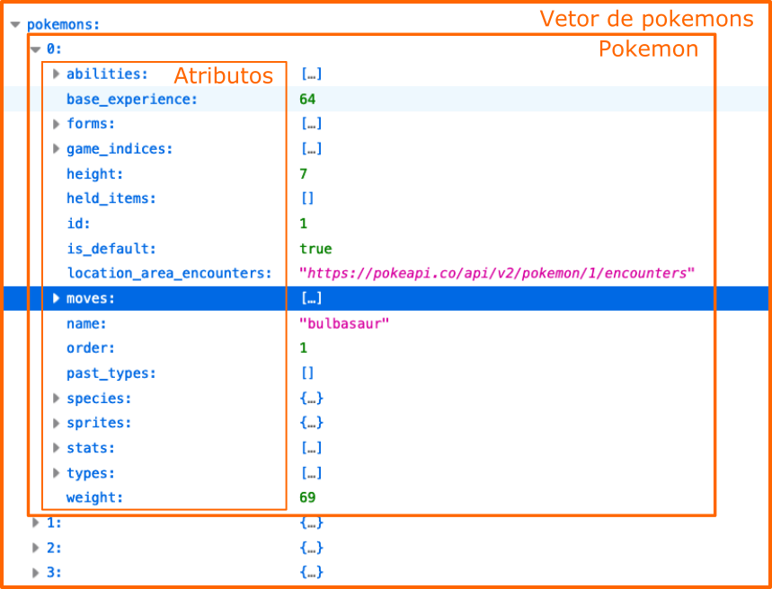Expand the forms array
Screen dimensions: 772x589
click(x=56, y=123)
